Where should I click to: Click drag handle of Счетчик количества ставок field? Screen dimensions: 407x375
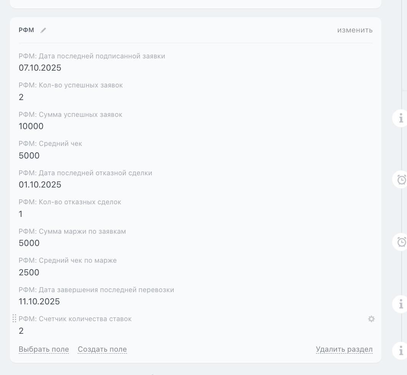click(x=15, y=318)
